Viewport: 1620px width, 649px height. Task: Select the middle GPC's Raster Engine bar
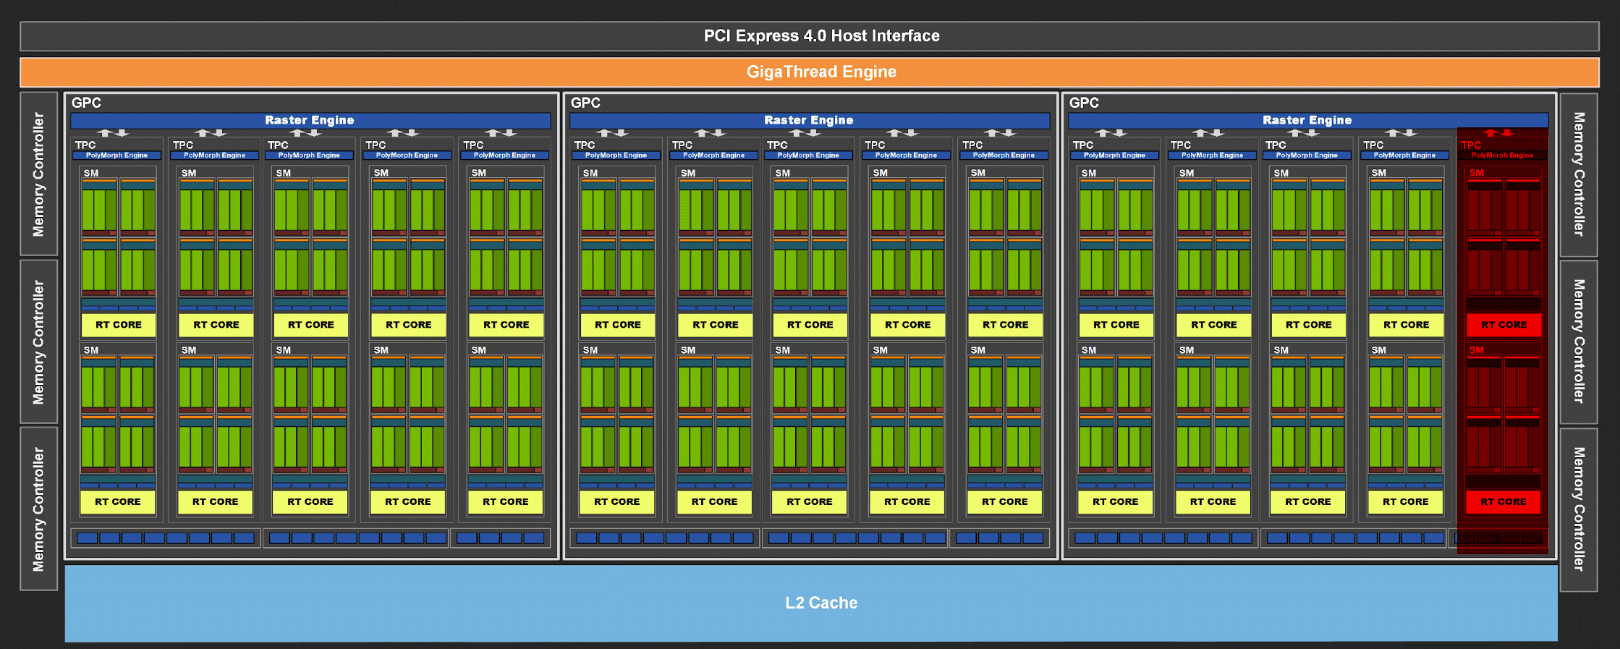[810, 120]
